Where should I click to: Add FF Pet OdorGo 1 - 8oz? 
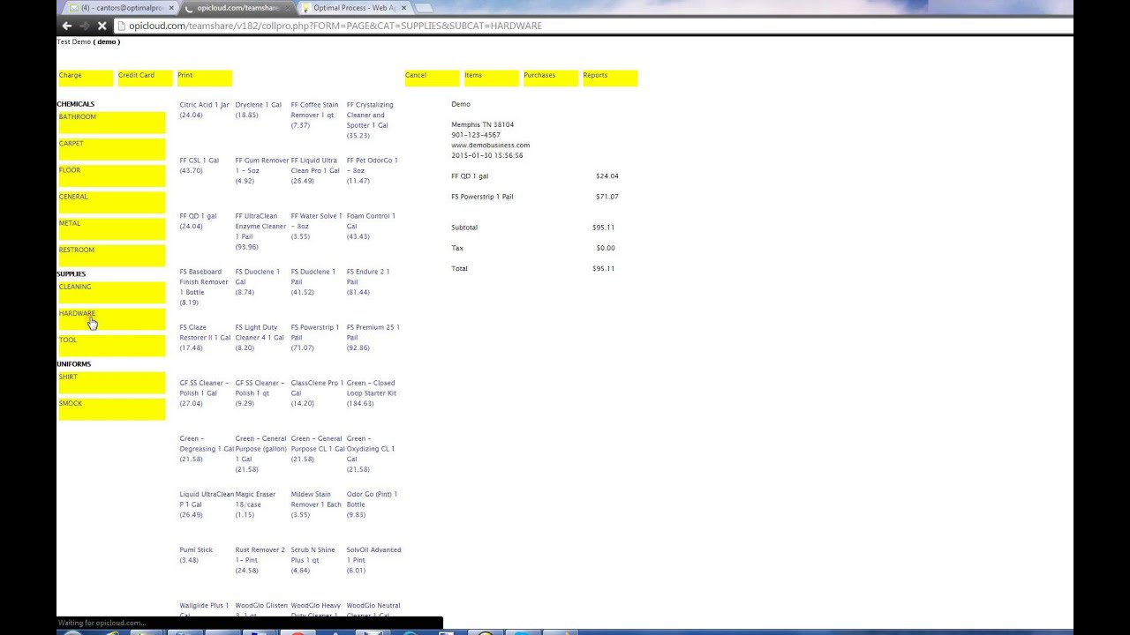click(x=372, y=170)
